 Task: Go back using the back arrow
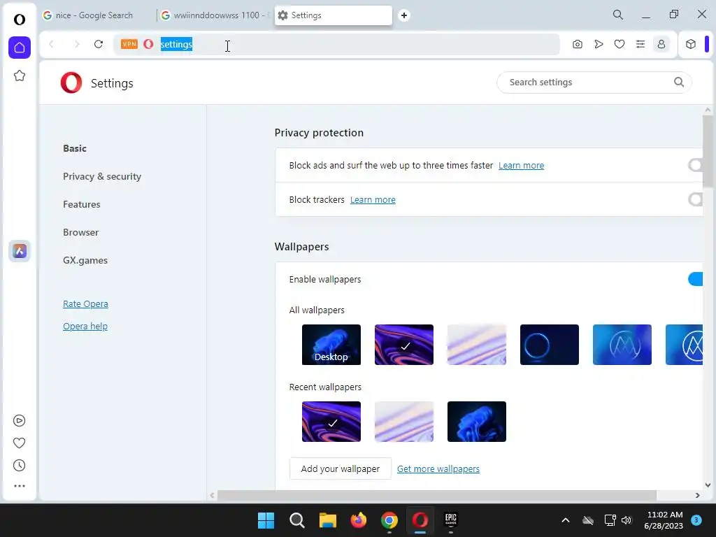[52, 44]
